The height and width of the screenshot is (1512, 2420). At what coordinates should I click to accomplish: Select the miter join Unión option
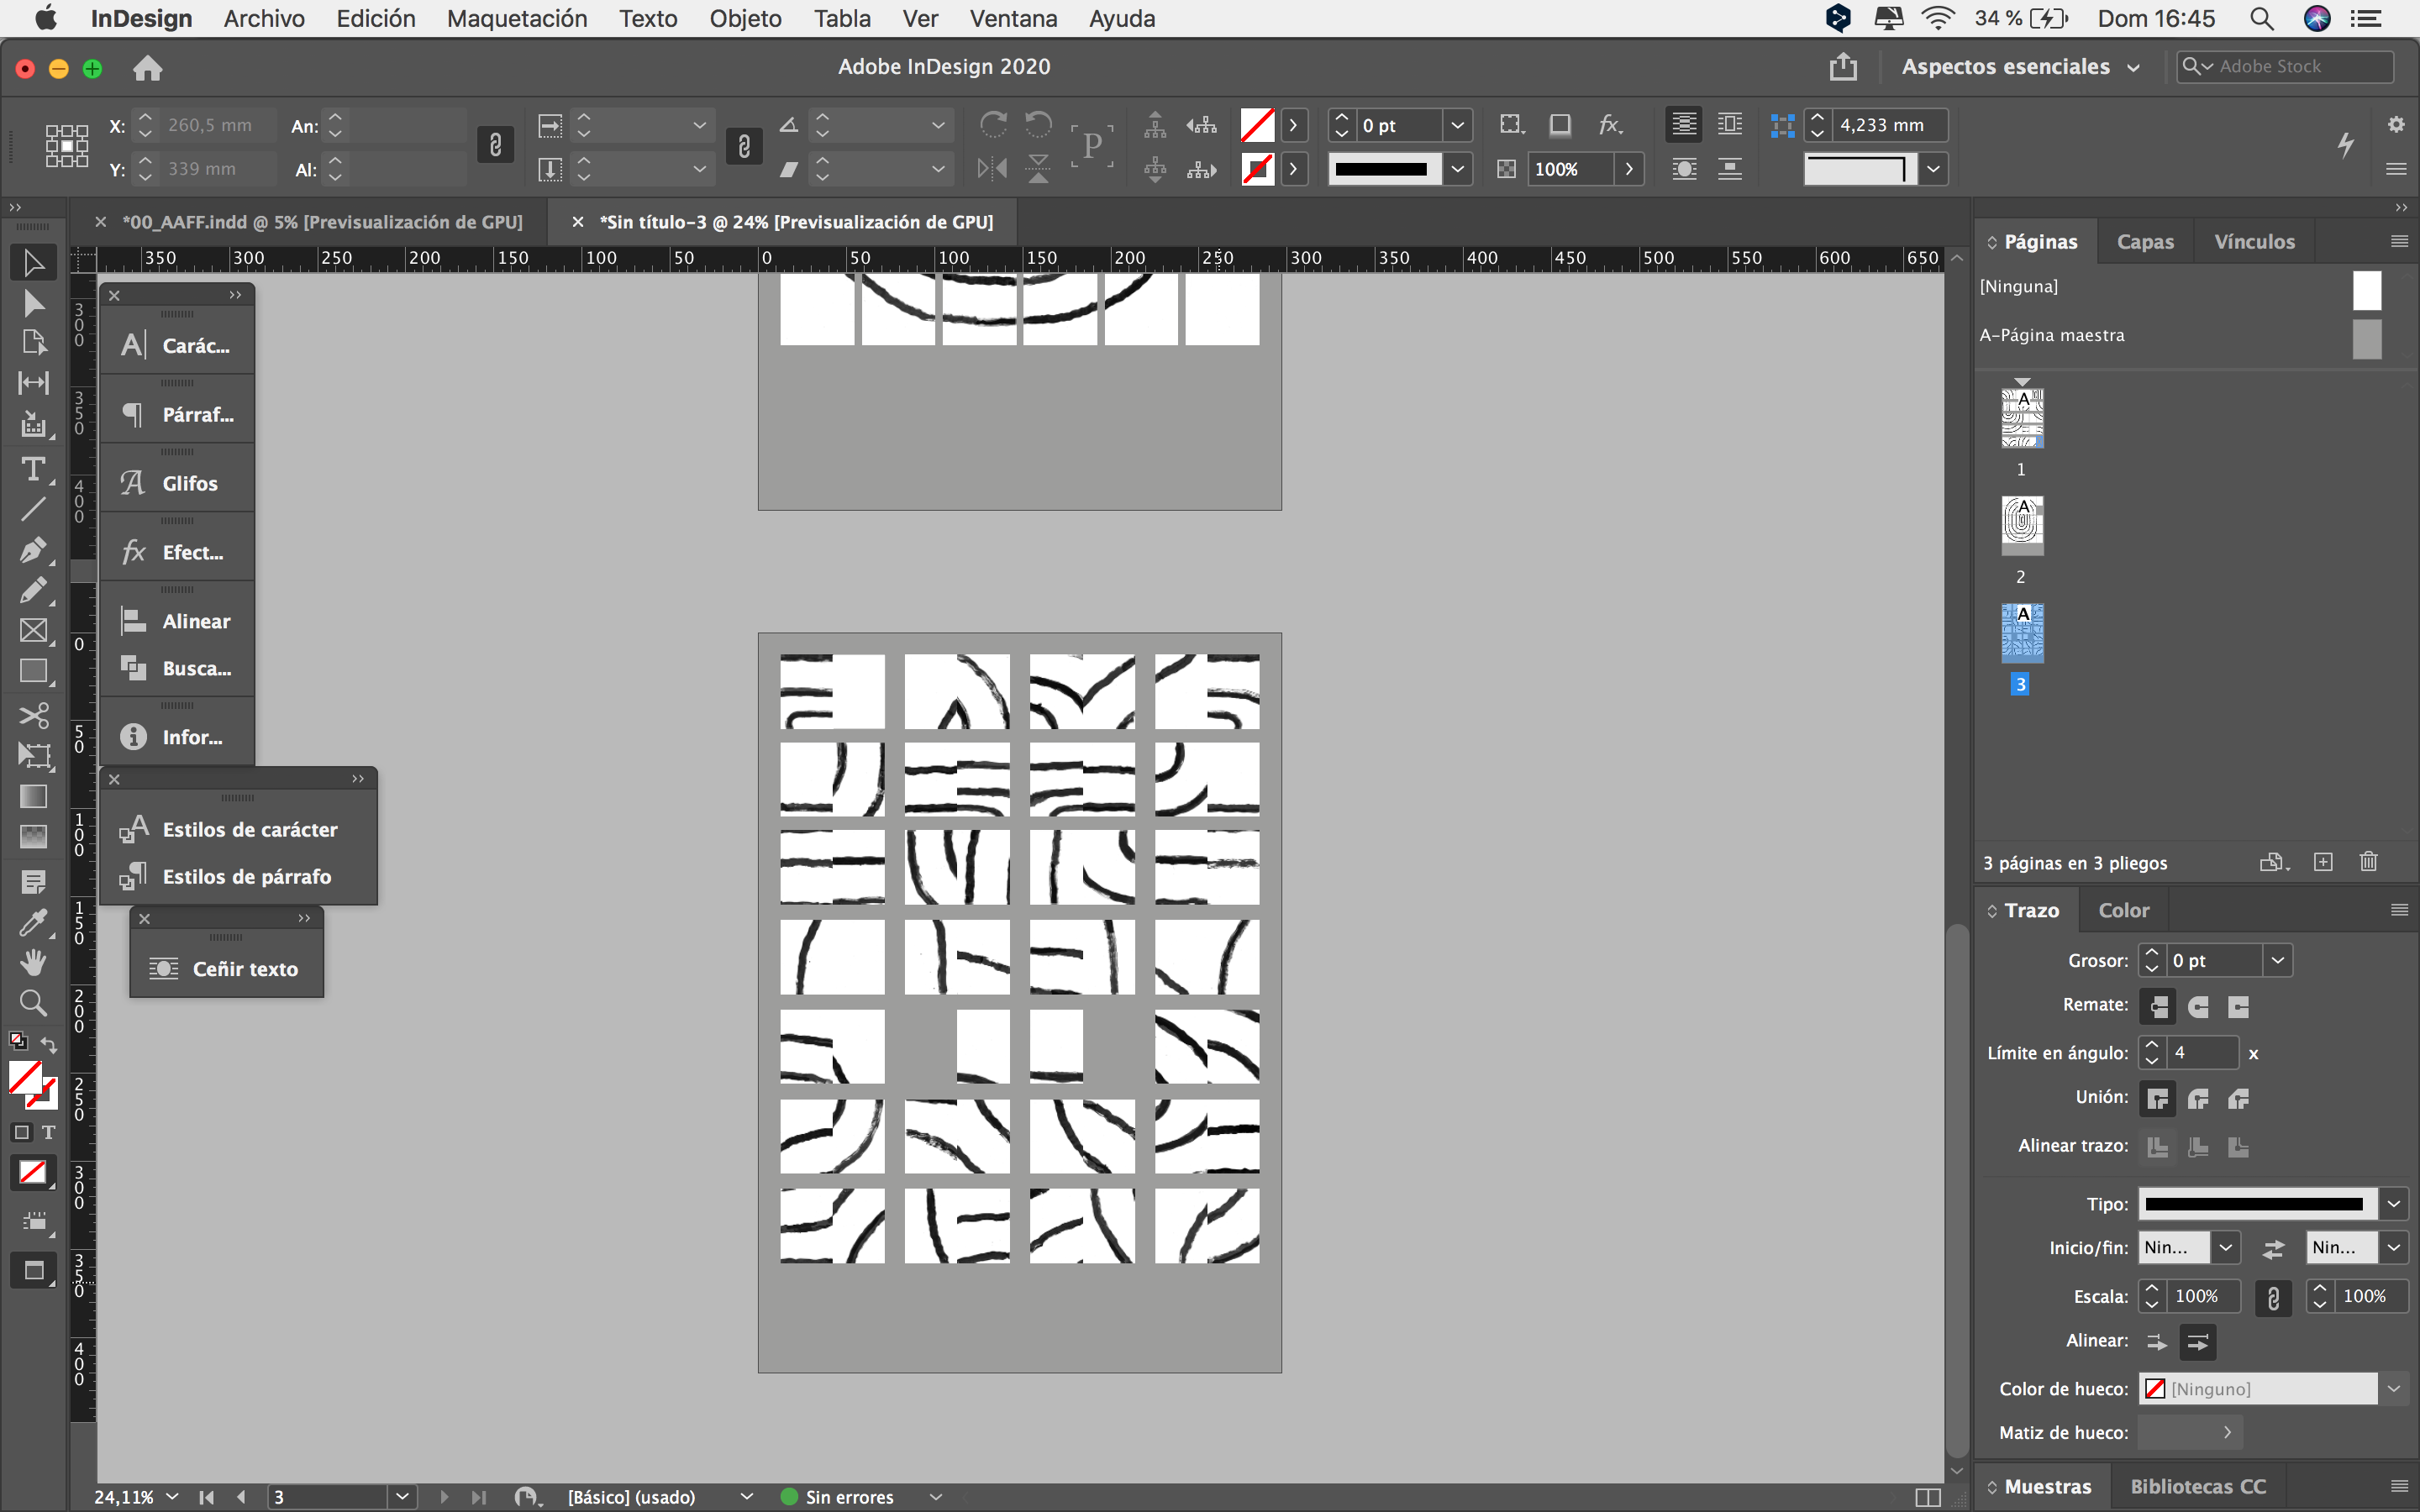2158,1099
